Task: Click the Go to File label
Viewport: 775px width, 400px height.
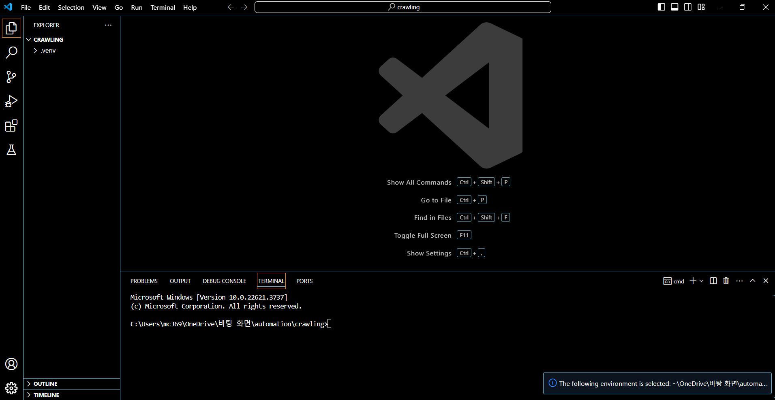Action: point(436,200)
